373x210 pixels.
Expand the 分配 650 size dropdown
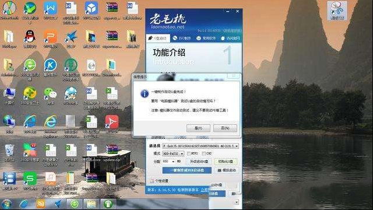point(173,162)
